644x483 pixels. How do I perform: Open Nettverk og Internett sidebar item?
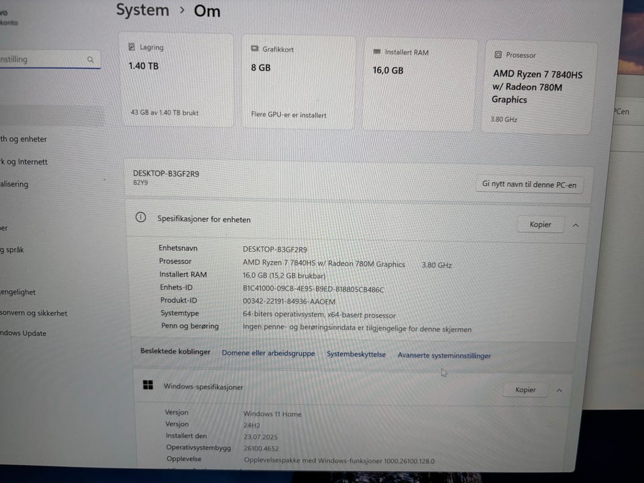(x=24, y=162)
